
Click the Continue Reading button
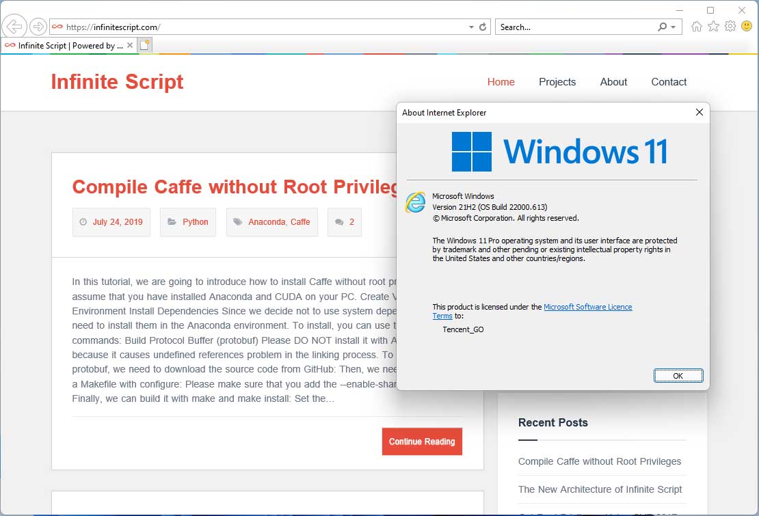tap(422, 442)
